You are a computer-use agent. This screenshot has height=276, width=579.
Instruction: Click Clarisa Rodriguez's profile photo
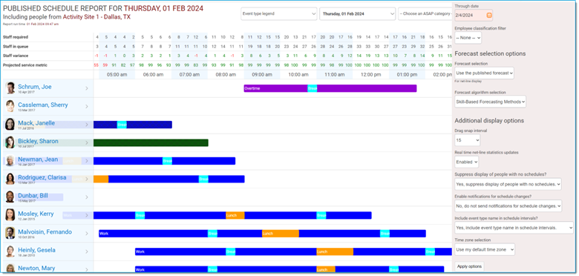tap(10, 179)
